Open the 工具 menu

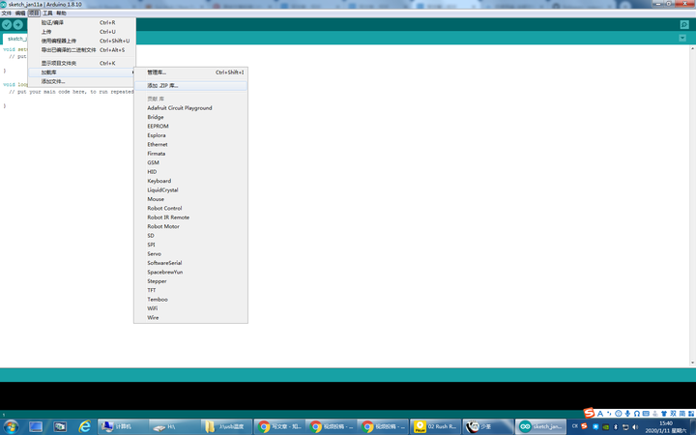coord(47,14)
